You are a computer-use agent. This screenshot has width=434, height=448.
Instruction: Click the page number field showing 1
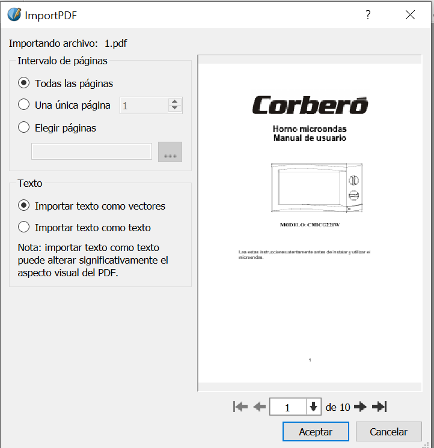click(288, 407)
